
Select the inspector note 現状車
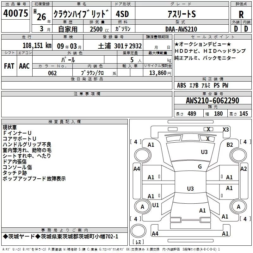pyautogui.click(x=10, y=127)
